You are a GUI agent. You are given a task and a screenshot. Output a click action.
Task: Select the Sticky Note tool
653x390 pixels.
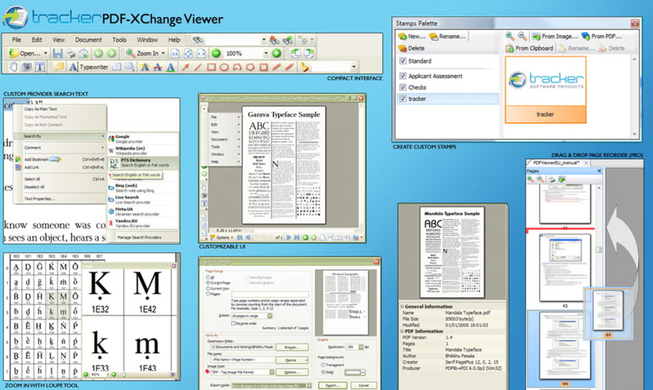pos(59,67)
